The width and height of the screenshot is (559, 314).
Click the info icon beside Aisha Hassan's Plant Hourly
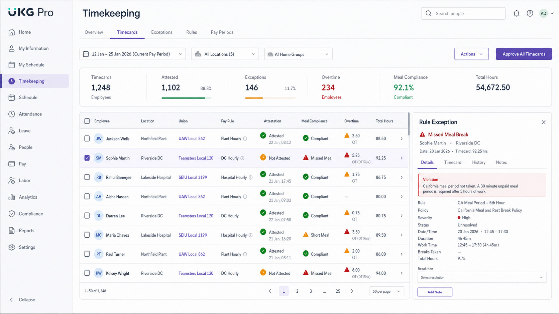point(245,197)
